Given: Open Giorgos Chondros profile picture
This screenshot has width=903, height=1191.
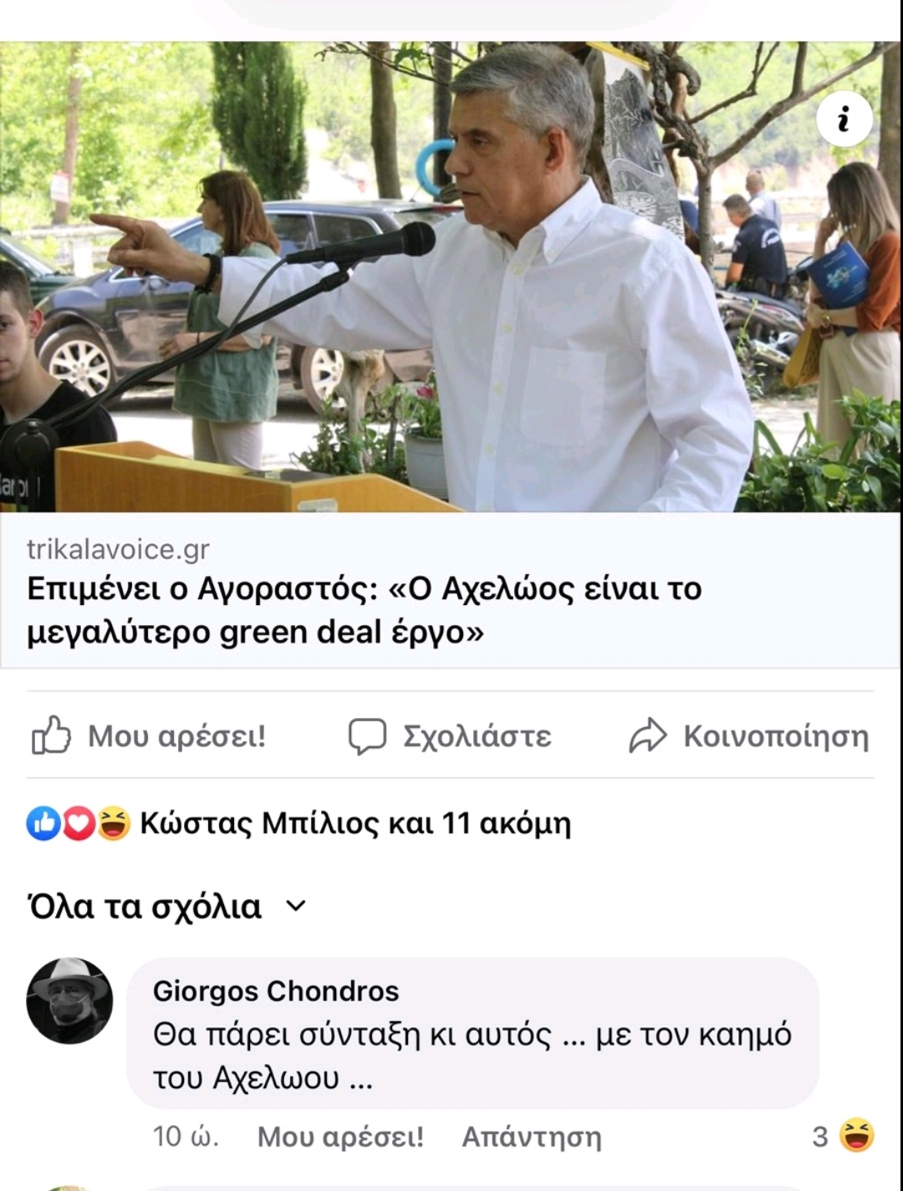Looking at the screenshot, I should [69, 1000].
